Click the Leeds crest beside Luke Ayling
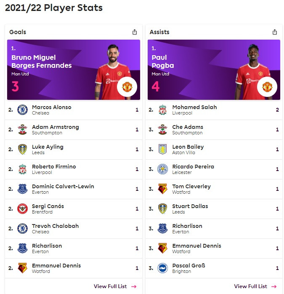Viewport: 284px width, 294px height. pyautogui.click(x=22, y=149)
